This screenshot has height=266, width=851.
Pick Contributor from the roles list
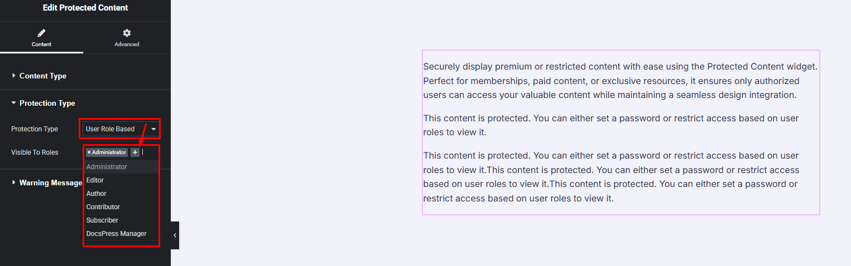[x=103, y=207]
